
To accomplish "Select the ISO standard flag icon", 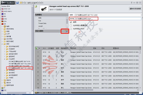I will (3, 90).
